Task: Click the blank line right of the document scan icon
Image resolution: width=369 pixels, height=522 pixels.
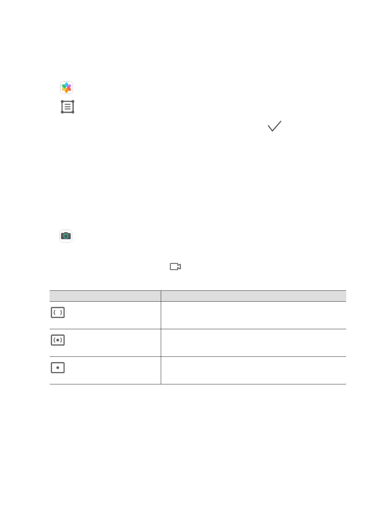Action: 186,107
